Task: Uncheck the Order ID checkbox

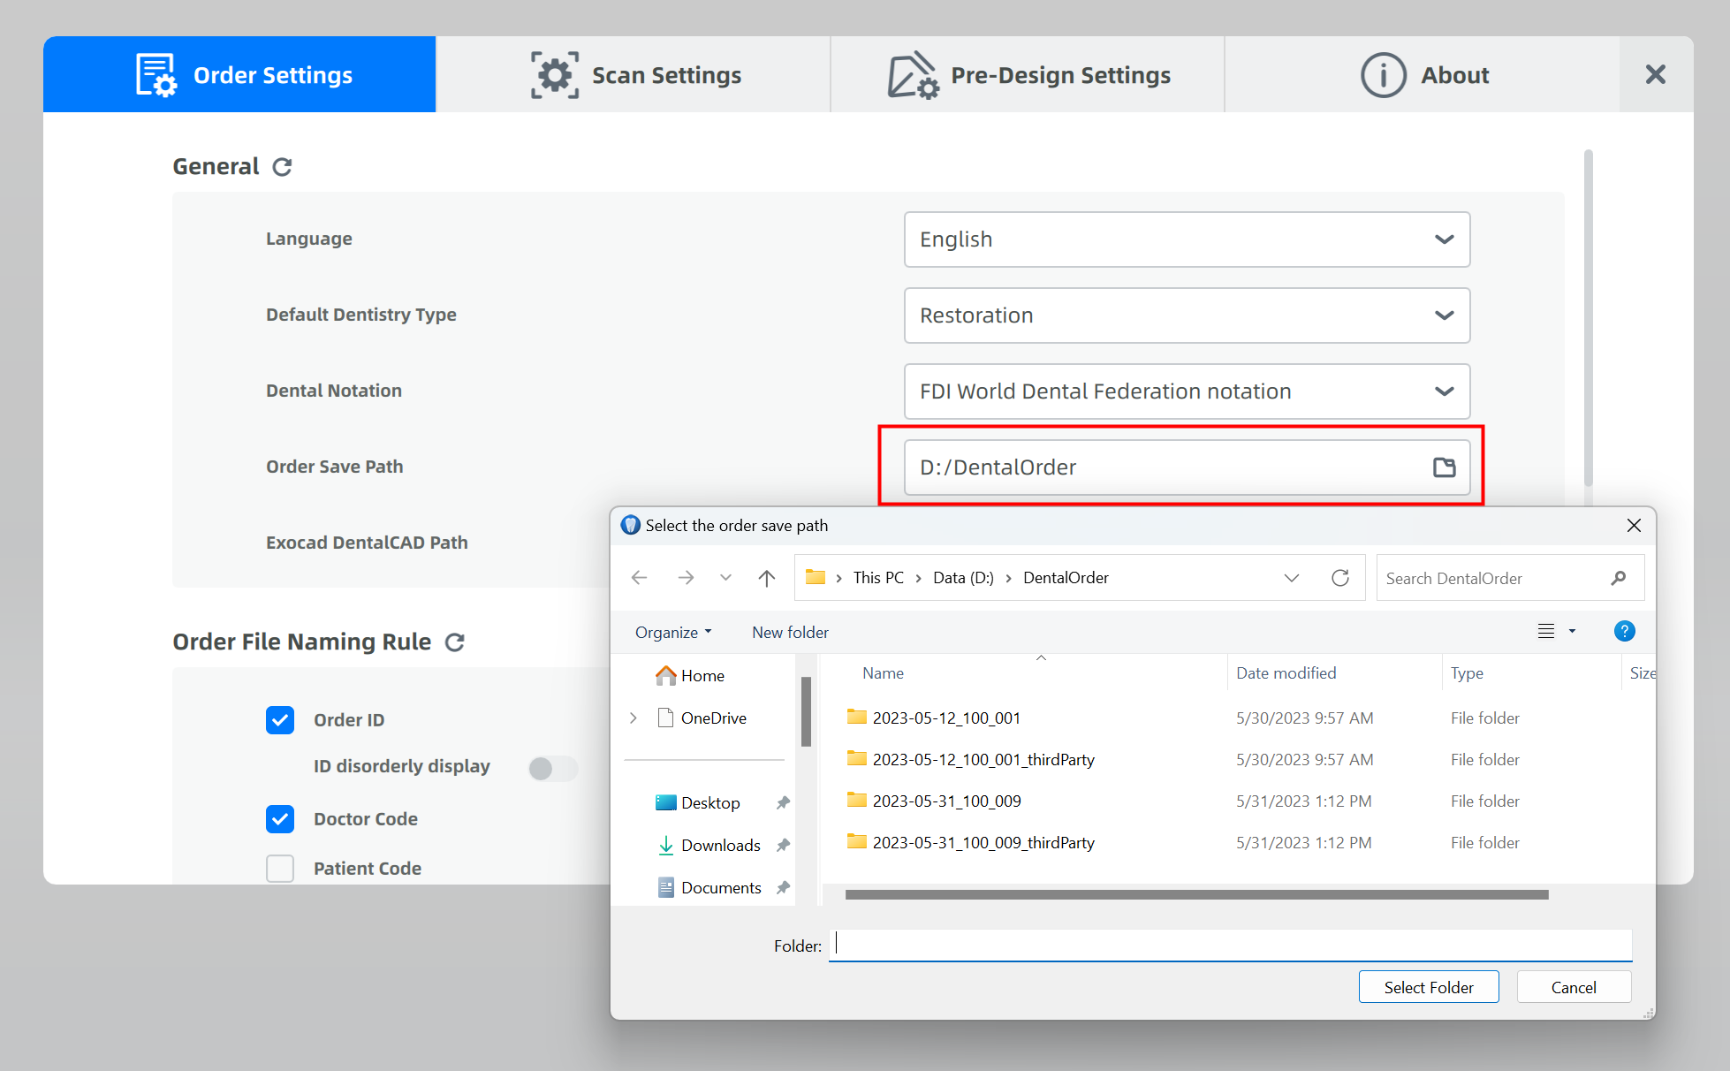Action: pos(280,720)
